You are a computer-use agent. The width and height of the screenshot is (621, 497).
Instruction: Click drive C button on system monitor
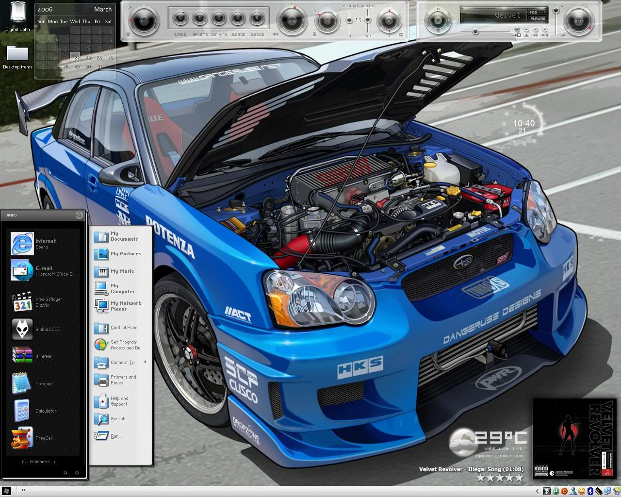(181, 18)
